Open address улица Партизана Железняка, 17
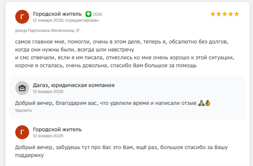Image resolution: width=253 pixels, height=166 pixels. pos(47,30)
